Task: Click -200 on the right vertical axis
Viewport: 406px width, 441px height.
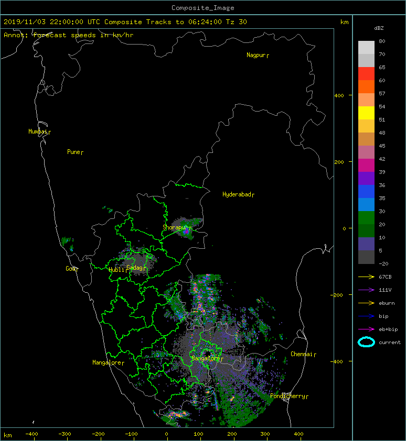Action: point(337,295)
